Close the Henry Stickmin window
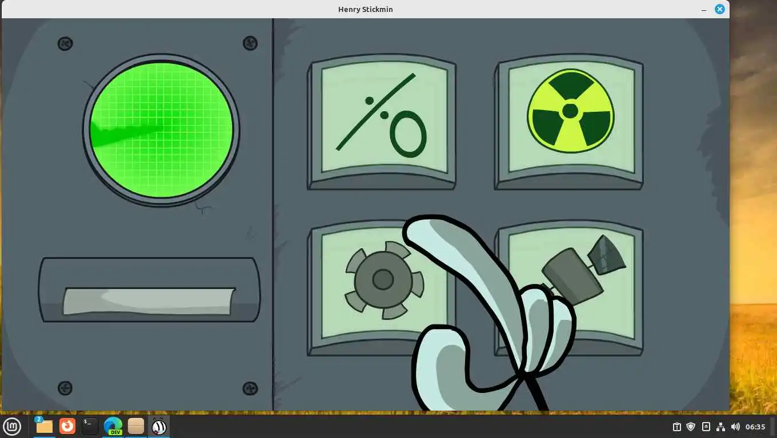This screenshot has height=438, width=777. (720, 9)
